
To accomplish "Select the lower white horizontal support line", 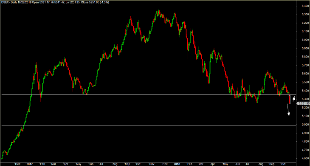I will (148, 102).
